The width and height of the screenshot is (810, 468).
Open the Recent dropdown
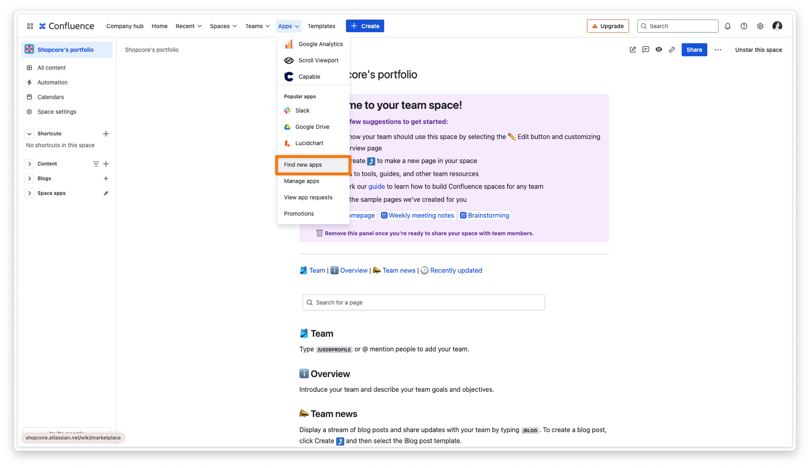(x=188, y=26)
